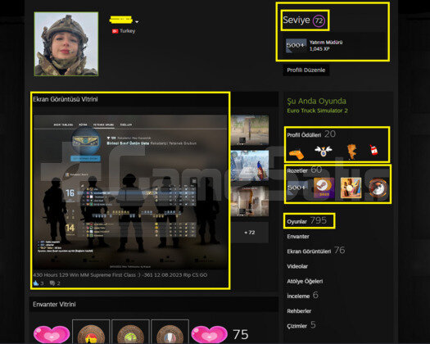Image resolution: width=430 pixels, height=344 pixels.
Task: Select the blue-white-red coin inventory item
Action: (x=170, y=332)
